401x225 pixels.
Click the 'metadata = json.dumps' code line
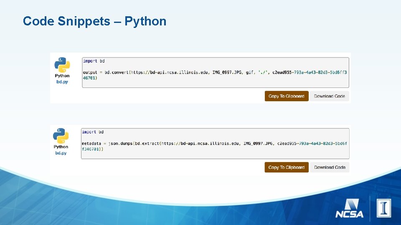pos(214,146)
